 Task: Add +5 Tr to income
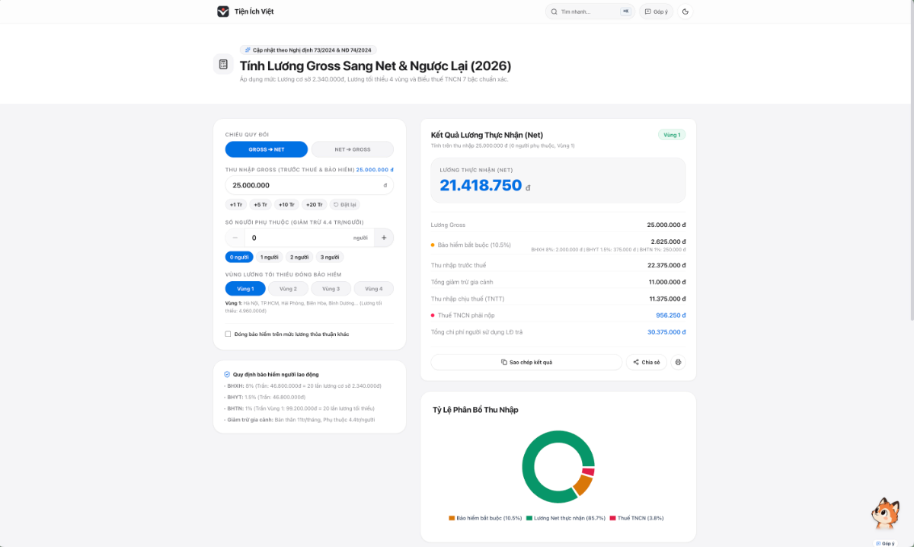point(260,204)
